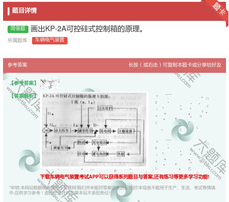This screenshot has height=202, width=229.
Task: Click the 申明 disclaimer text
Action: [x=112, y=190]
